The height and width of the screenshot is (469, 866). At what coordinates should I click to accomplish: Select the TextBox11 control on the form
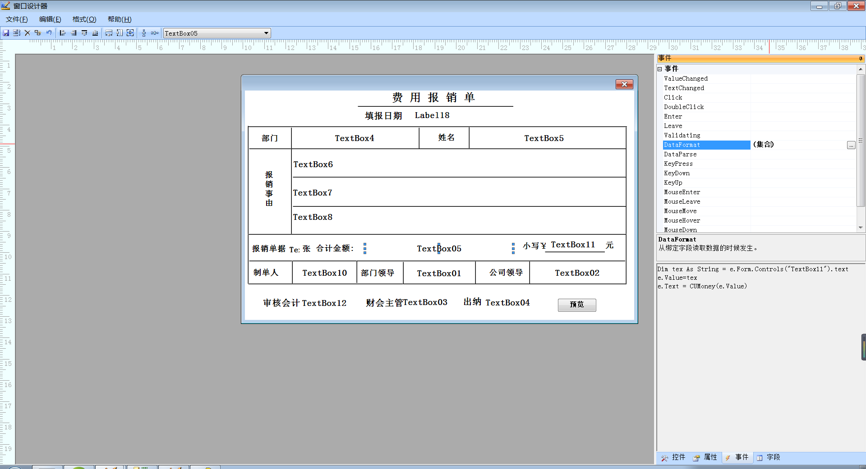tap(573, 245)
